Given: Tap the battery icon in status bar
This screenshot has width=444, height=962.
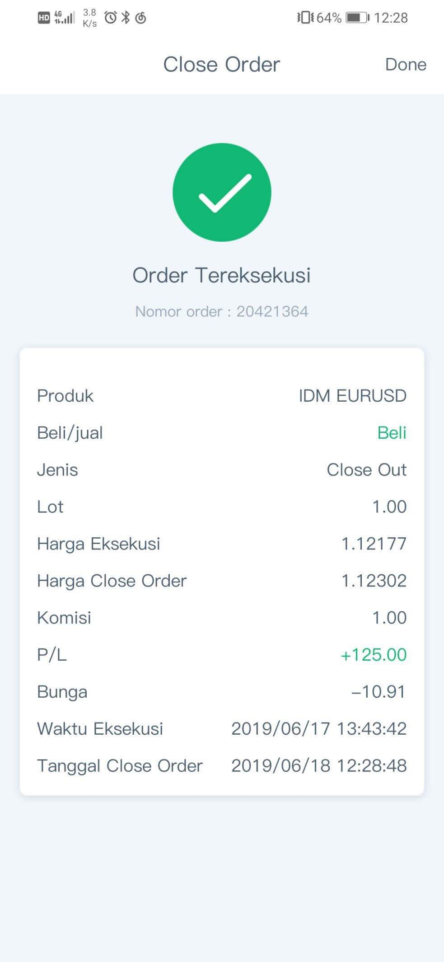Looking at the screenshot, I should (x=357, y=18).
